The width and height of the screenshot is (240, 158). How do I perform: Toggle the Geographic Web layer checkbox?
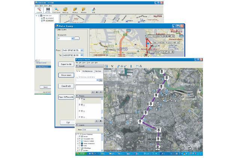pyautogui.click(x=80, y=139)
